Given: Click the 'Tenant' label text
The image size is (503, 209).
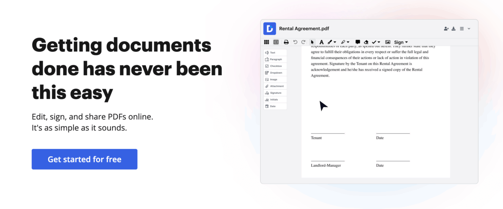Looking at the screenshot, I should pyautogui.click(x=316, y=138).
